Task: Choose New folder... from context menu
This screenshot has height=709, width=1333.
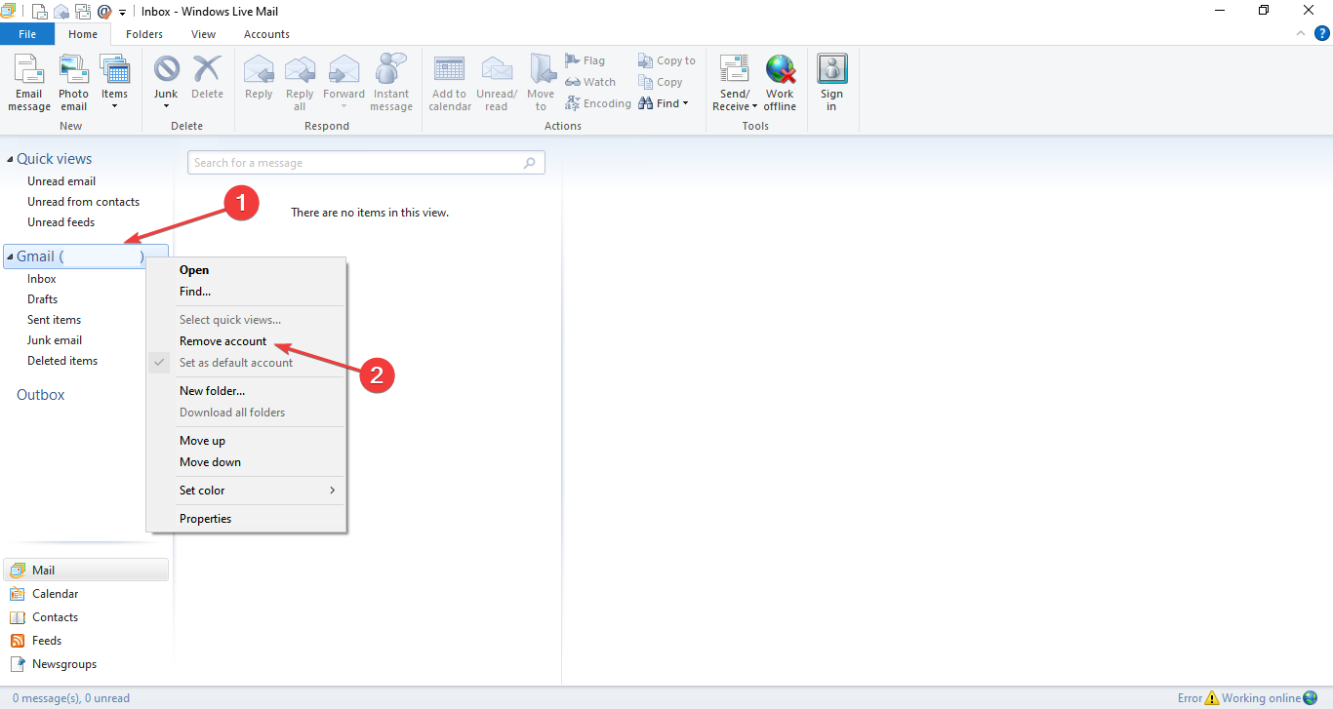Action: (246, 391)
